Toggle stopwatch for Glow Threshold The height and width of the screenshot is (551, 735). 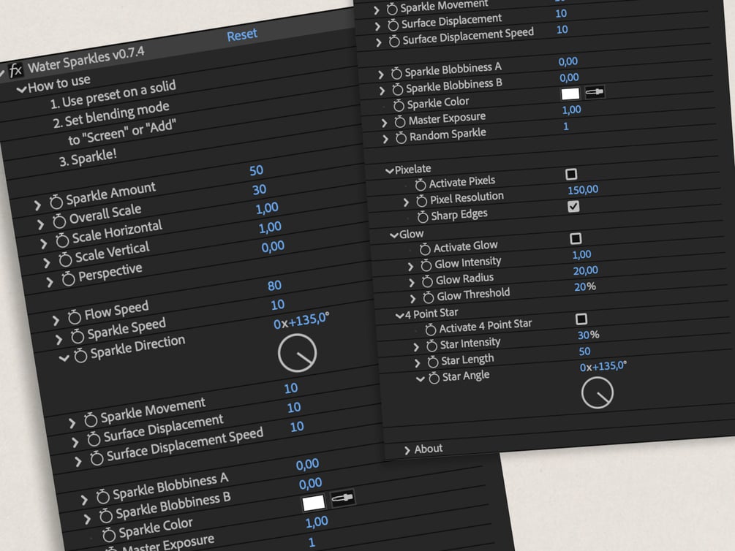[429, 297]
